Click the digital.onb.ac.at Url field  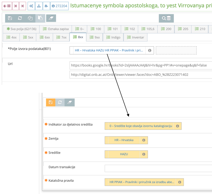point(141,75)
